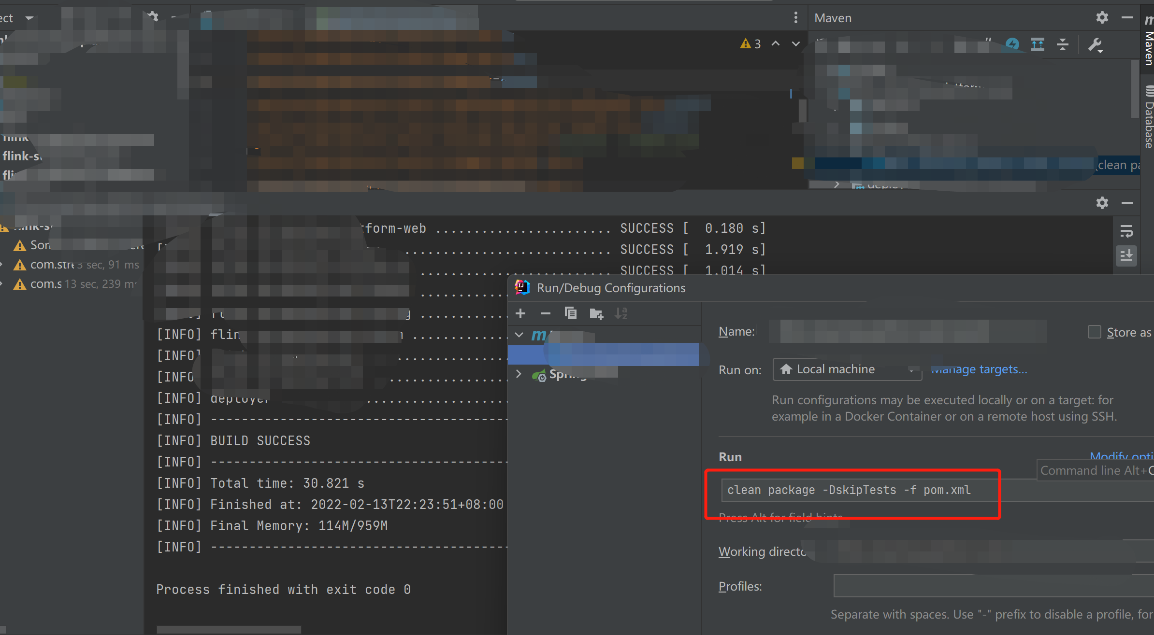Add a new run configuration with plus icon
The image size is (1154, 635).
pyautogui.click(x=520, y=313)
